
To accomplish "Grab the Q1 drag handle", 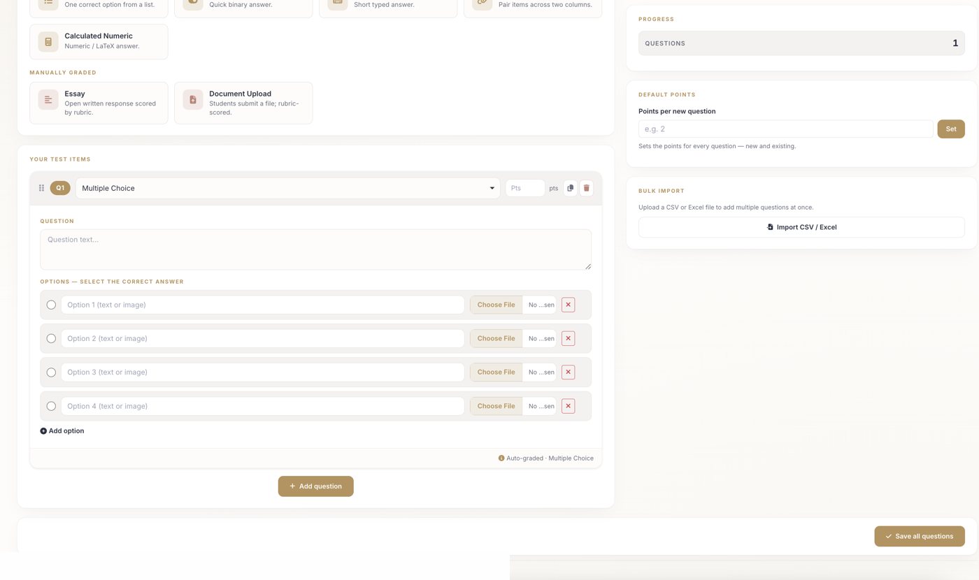I will (x=41, y=188).
